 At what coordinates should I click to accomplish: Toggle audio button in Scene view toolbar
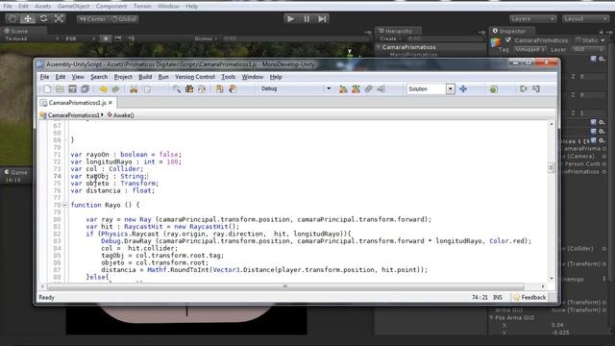coord(132,38)
